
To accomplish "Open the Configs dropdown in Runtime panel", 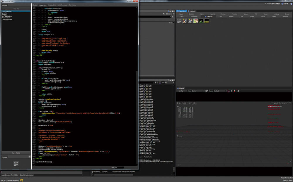I will [x=182, y=91].
